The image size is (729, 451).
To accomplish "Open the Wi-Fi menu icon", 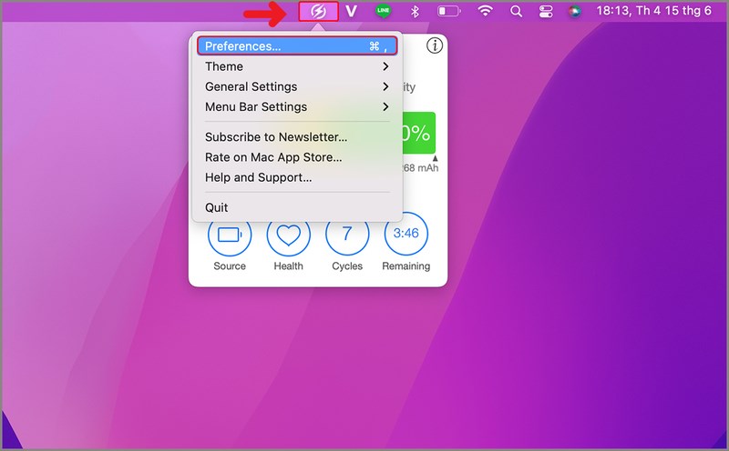I will coord(486,12).
